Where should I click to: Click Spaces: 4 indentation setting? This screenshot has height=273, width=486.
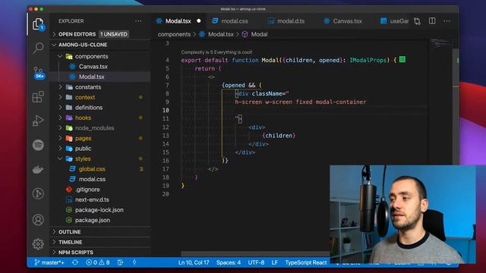[229, 262]
